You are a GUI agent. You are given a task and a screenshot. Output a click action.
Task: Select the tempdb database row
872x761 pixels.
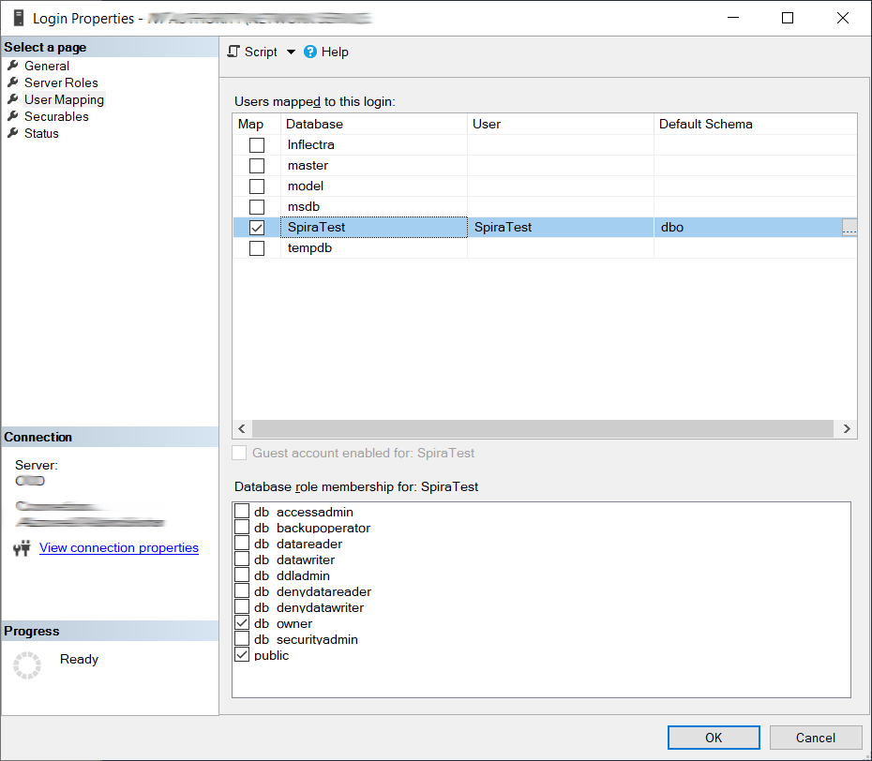(309, 248)
